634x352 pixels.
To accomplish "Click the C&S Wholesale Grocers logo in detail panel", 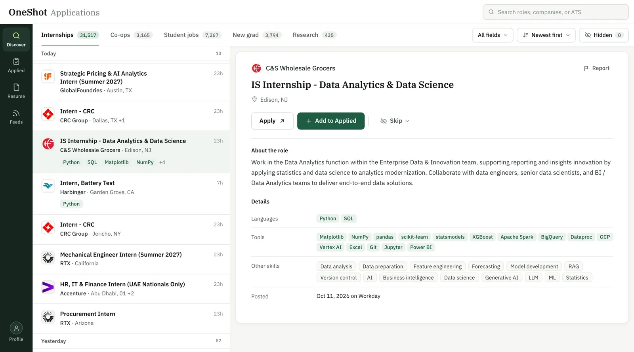I will point(256,68).
